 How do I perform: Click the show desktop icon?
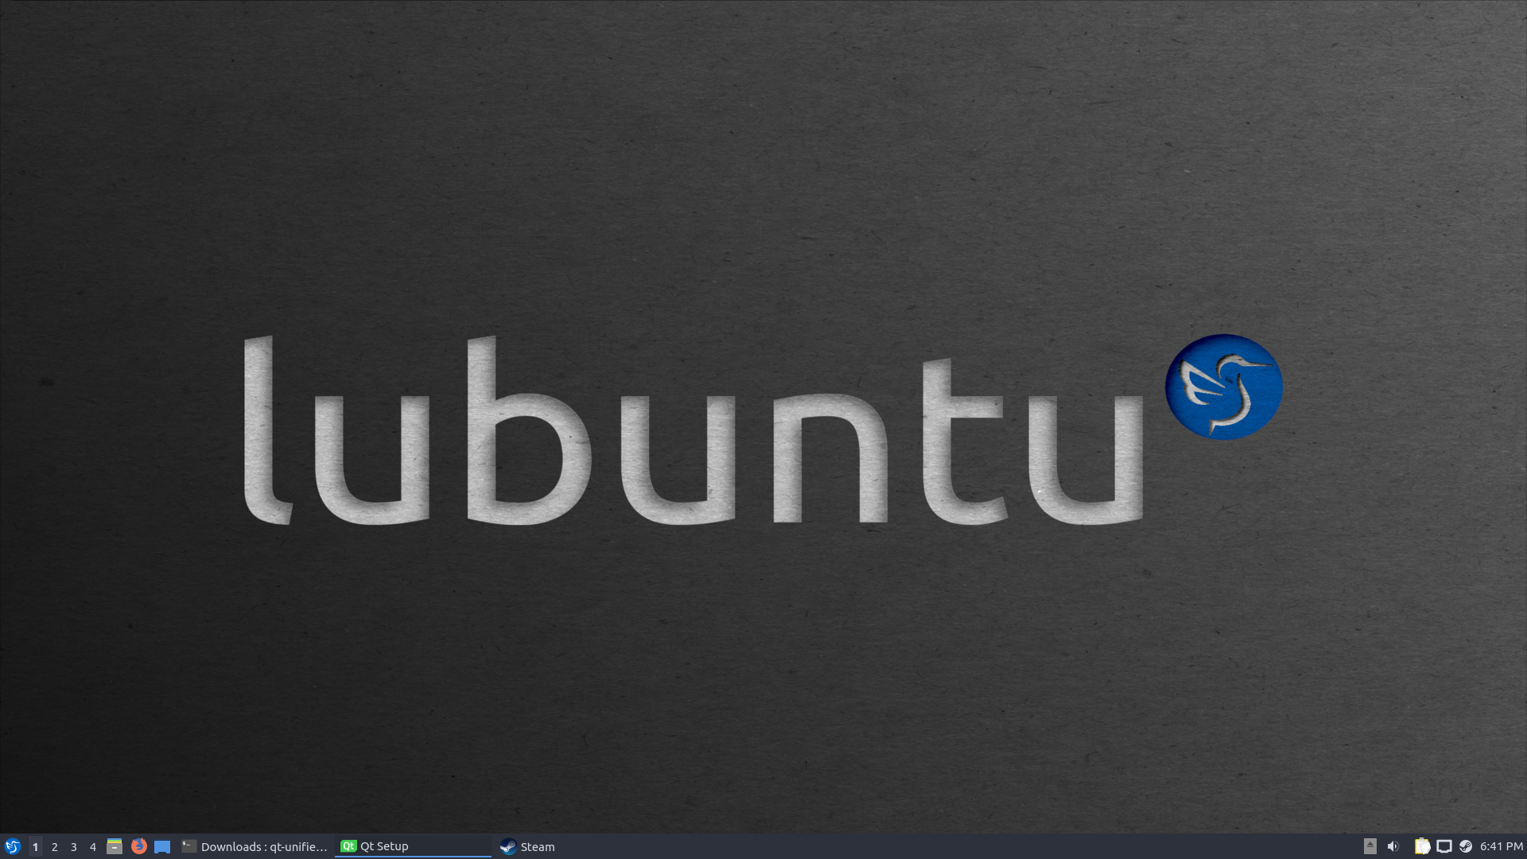[162, 846]
